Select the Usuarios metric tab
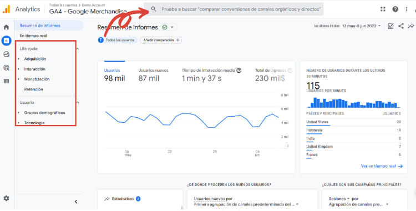Image resolution: width=416 pixels, height=211 pixels. point(114,75)
